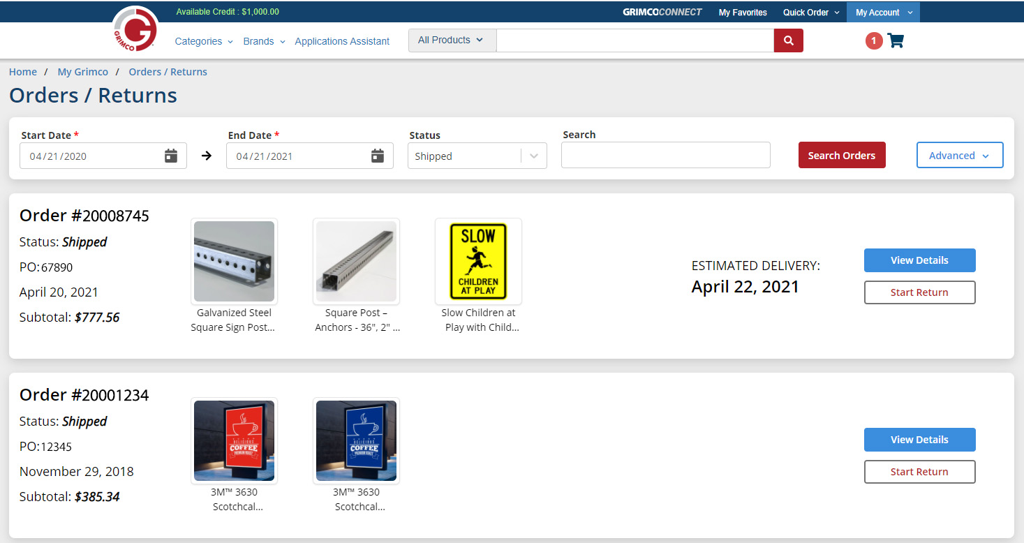Click the Grimco logo

coord(135,29)
